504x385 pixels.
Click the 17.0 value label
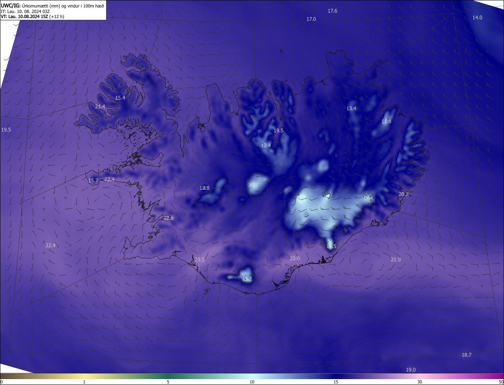[x=311, y=19]
